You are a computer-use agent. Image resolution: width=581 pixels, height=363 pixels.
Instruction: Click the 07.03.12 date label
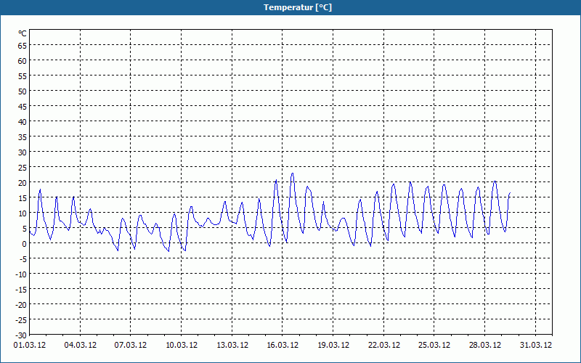(x=131, y=346)
